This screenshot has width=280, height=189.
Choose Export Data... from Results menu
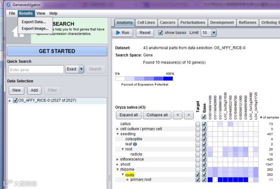click(34, 22)
